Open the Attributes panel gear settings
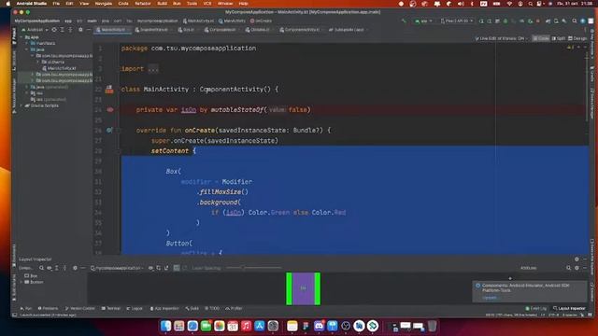This screenshot has width=598, height=336. (x=577, y=268)
